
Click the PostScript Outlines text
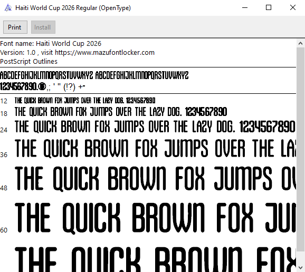29,61
